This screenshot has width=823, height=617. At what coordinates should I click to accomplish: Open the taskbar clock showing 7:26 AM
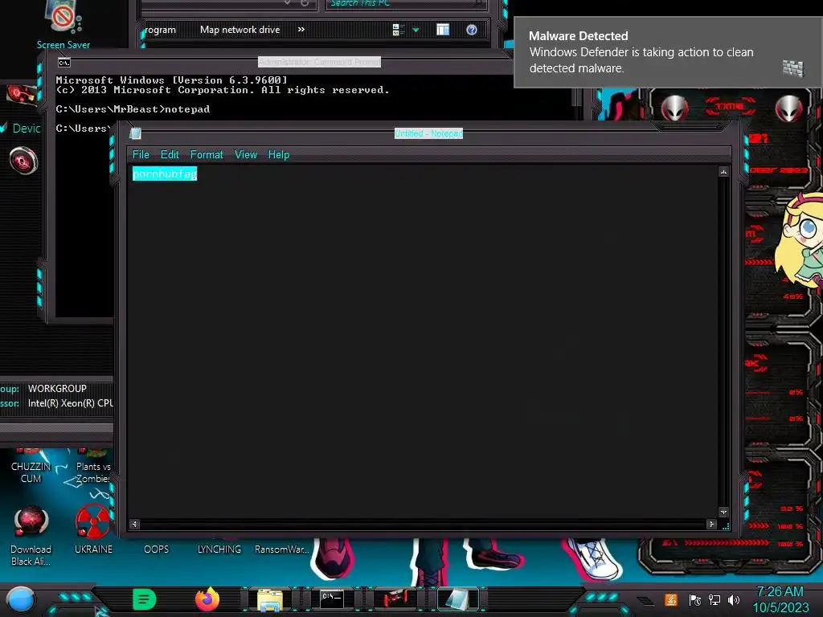pyautogui.click(x=780, y=599)
